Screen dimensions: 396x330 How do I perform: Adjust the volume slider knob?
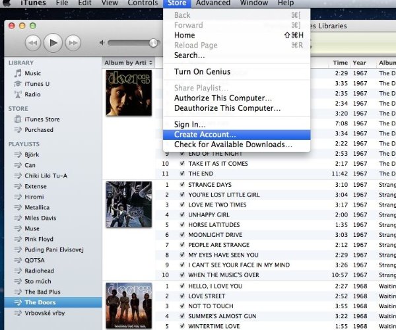click(x=154, y=43)
